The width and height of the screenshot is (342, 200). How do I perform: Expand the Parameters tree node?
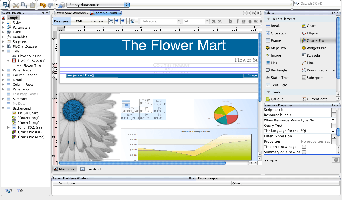(3, 28)
